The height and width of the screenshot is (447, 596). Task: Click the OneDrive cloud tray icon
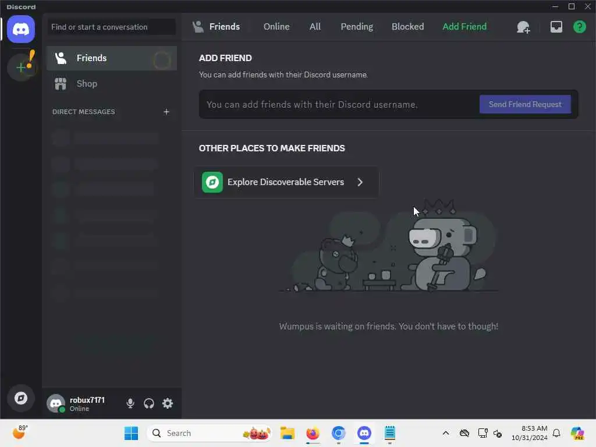coord(464,433)
